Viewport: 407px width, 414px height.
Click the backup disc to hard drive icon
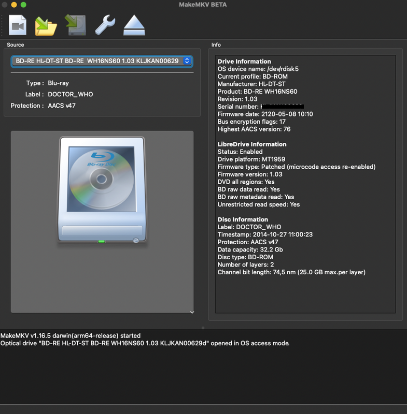pyautogui.click(x=76, y=25)
